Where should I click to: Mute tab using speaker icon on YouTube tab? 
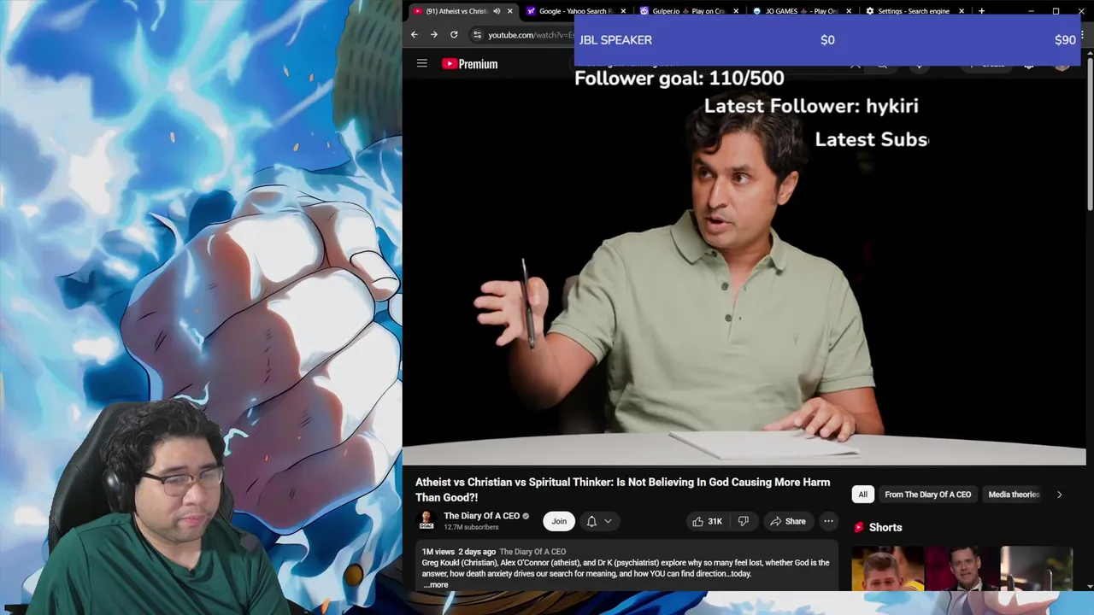click(497, 11)
